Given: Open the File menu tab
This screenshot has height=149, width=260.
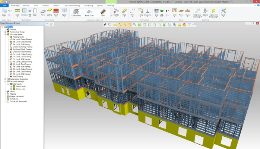Looking at the screenshot, I should tap(4, 6).
